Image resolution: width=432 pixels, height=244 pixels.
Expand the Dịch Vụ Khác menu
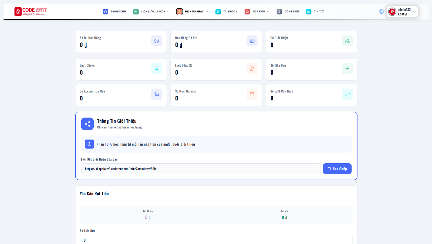(x=192, y=12)
